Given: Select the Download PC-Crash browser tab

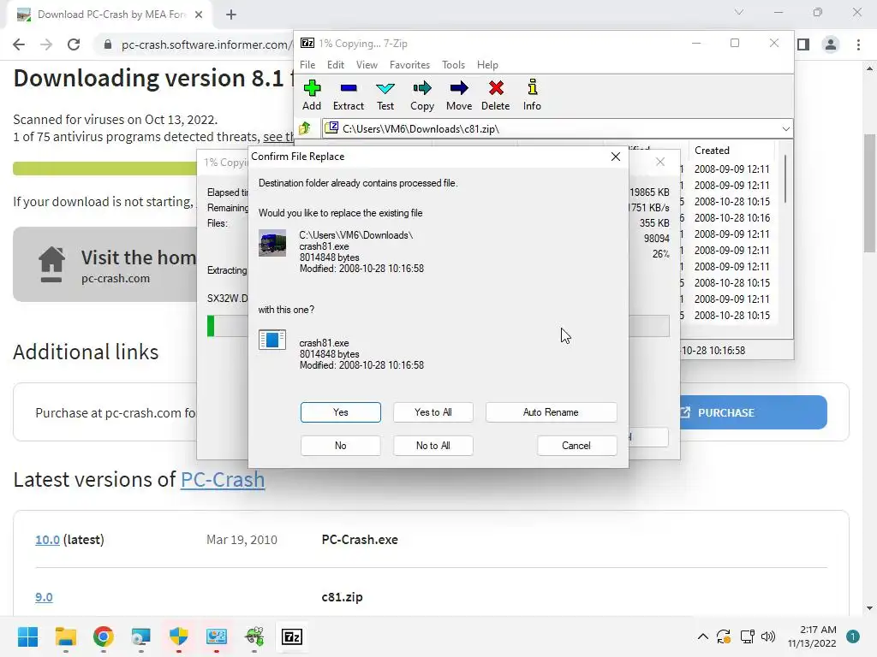Looking at the screenshot, I should [110, 15].
